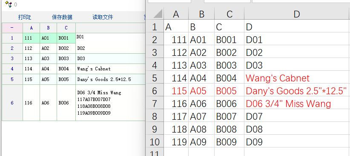Image resolution: width=350 pixels, height=156 pixels.
Task: Select the left grid cell B003
Action: [x=66, y=59]
